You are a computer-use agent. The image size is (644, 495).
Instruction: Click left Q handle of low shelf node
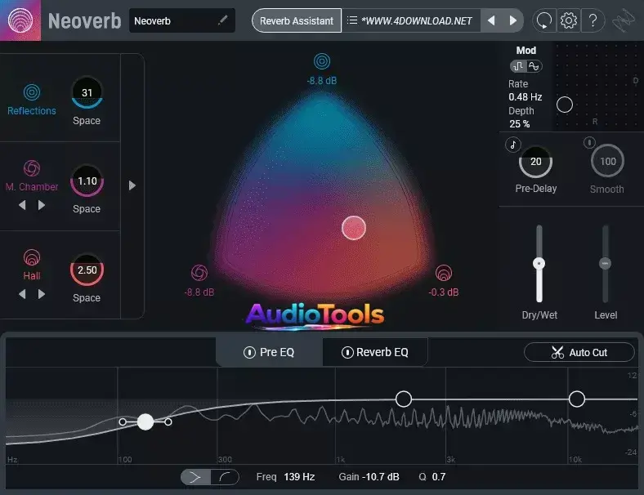(x=123, y=422)
